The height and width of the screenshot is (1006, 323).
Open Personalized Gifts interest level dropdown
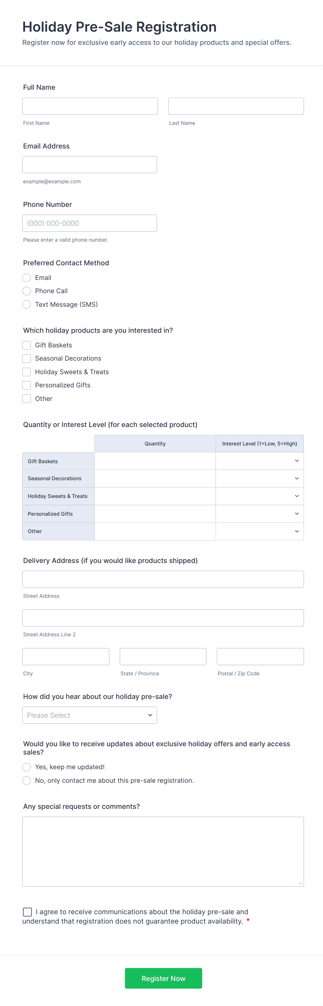click(x=259, y=514)
